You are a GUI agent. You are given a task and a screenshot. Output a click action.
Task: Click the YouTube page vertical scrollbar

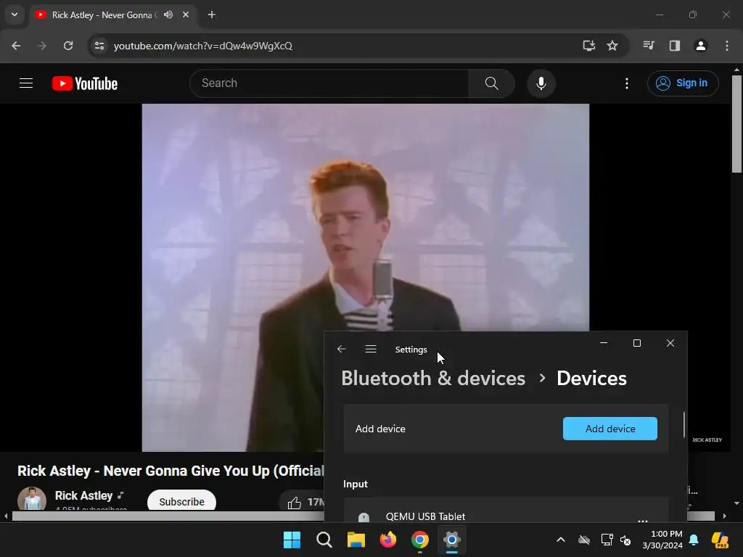point(737,123)
